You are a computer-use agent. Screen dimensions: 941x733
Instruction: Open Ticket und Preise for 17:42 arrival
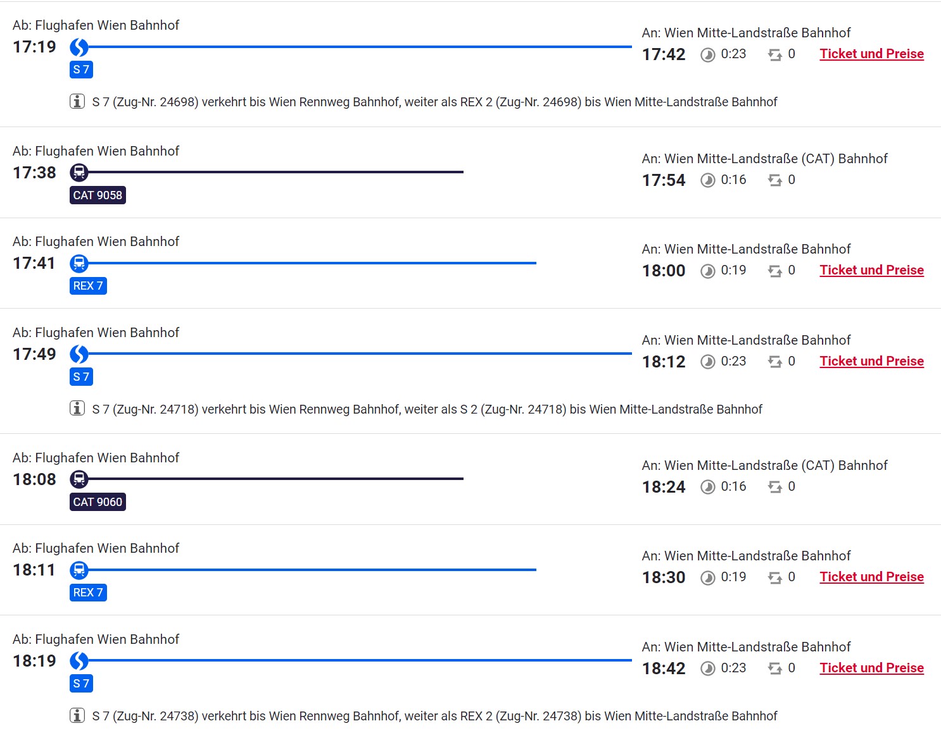(871, 54)
